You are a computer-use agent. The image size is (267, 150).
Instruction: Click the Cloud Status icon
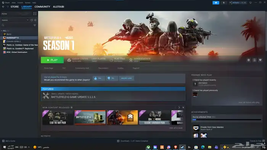click(69, 60)
